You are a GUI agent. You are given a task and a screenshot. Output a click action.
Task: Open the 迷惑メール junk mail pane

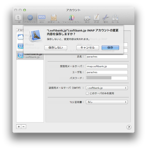[x=54, y=19]
